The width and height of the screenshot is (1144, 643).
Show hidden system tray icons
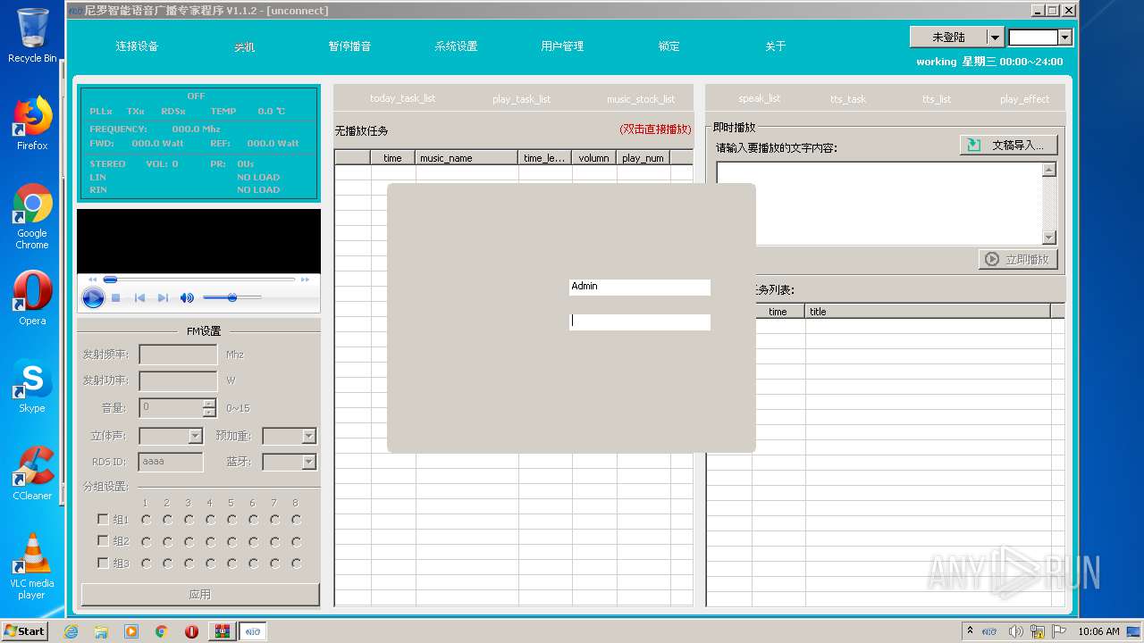(x=970, y=631)
